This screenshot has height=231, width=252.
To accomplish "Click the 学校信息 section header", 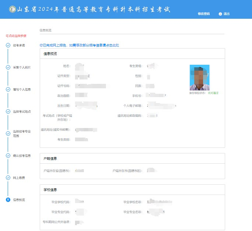I will point(50,189).
